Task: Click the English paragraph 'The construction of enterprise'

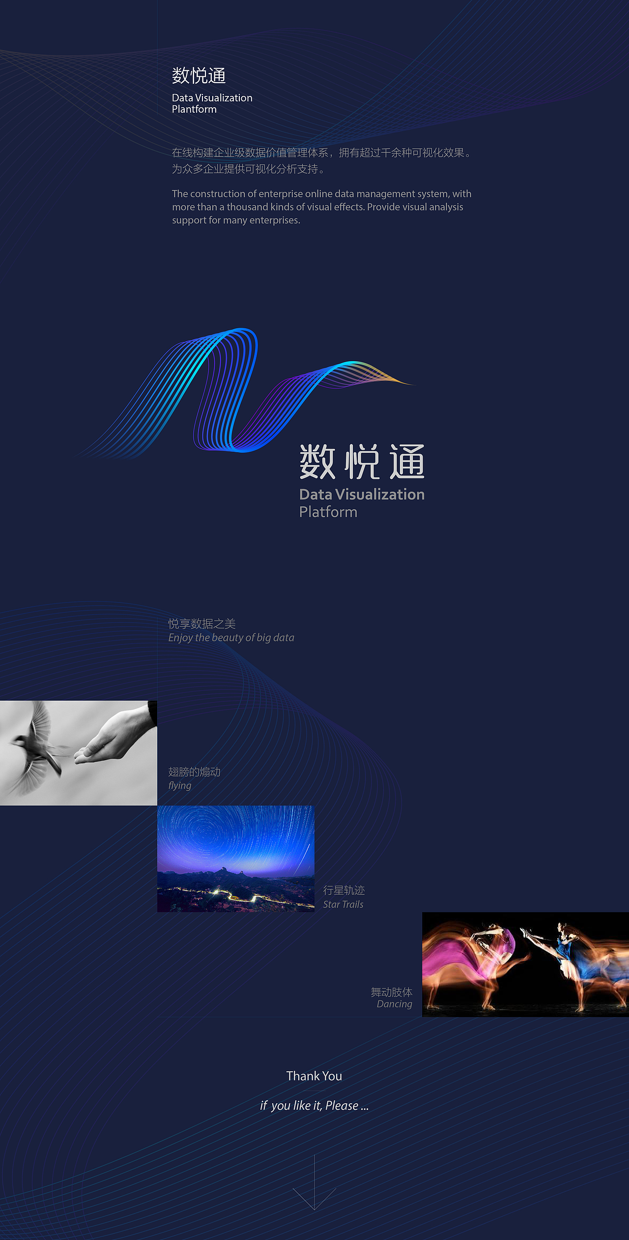Action: [x=322, y=207]
